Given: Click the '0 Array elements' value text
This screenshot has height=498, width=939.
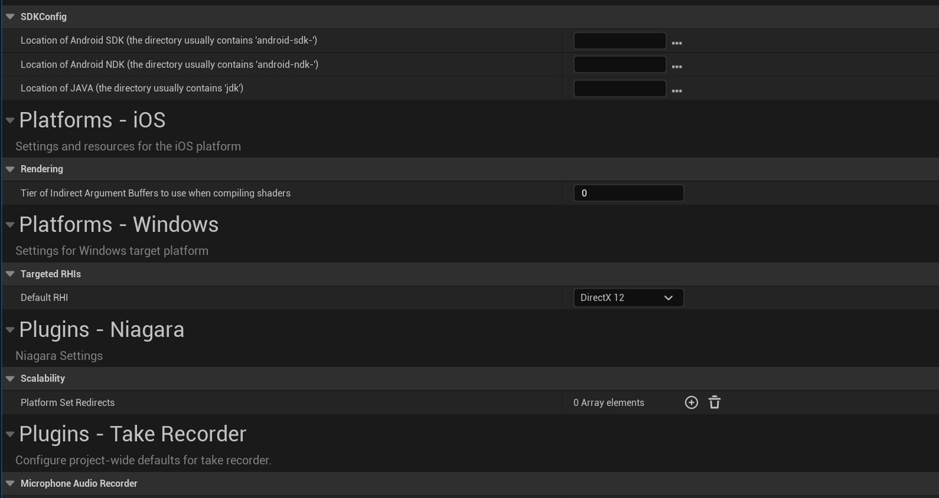Looking at the screenshot, I should (609, 402).
